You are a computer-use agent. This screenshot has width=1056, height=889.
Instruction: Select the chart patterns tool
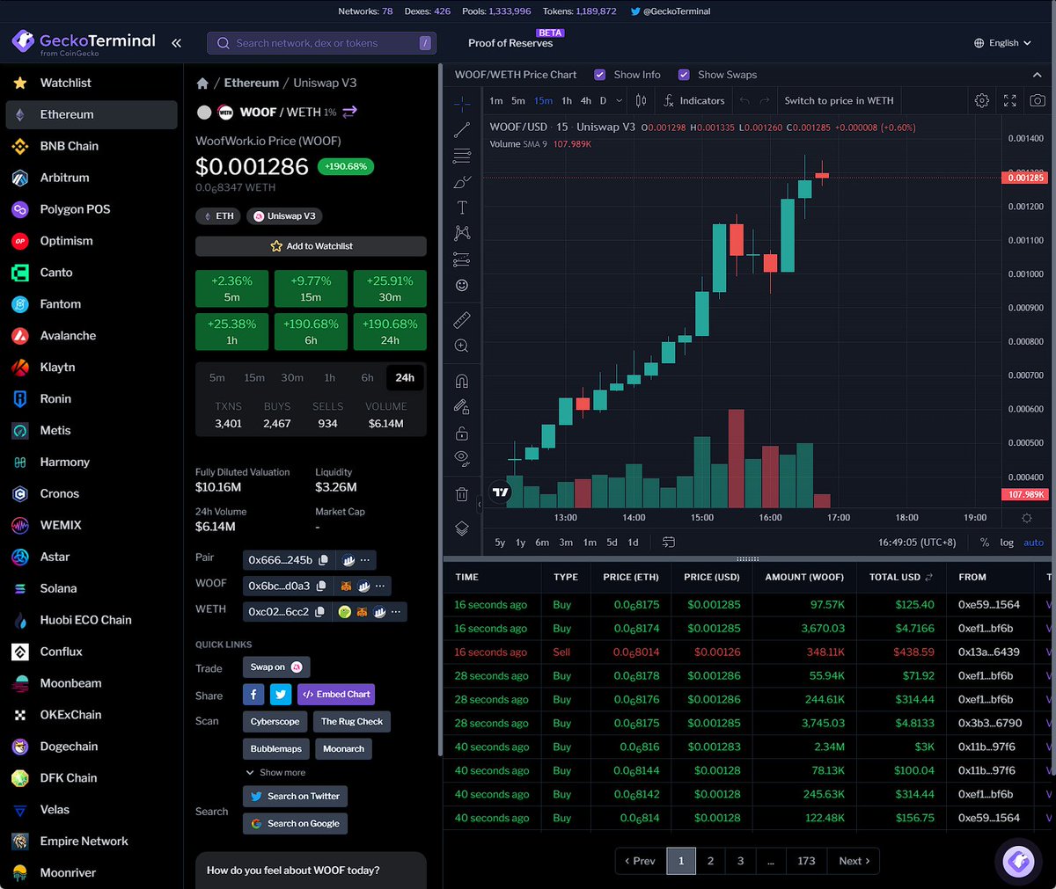462,233
